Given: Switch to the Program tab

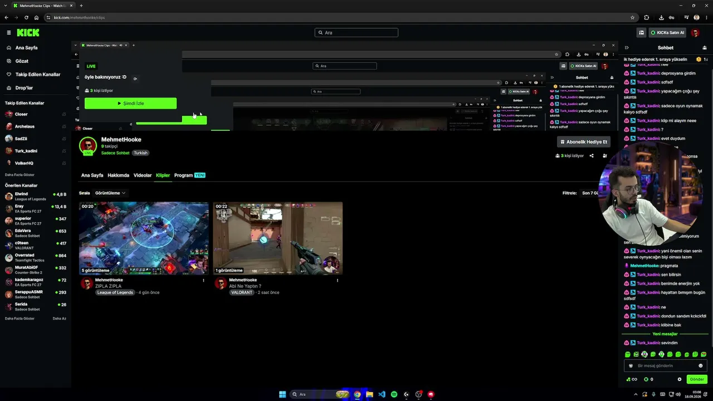Looking at the screenshot, I should [x=189, y=175].
